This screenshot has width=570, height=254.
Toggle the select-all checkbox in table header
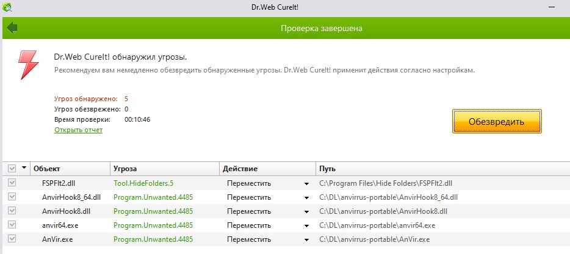[12, 169]
